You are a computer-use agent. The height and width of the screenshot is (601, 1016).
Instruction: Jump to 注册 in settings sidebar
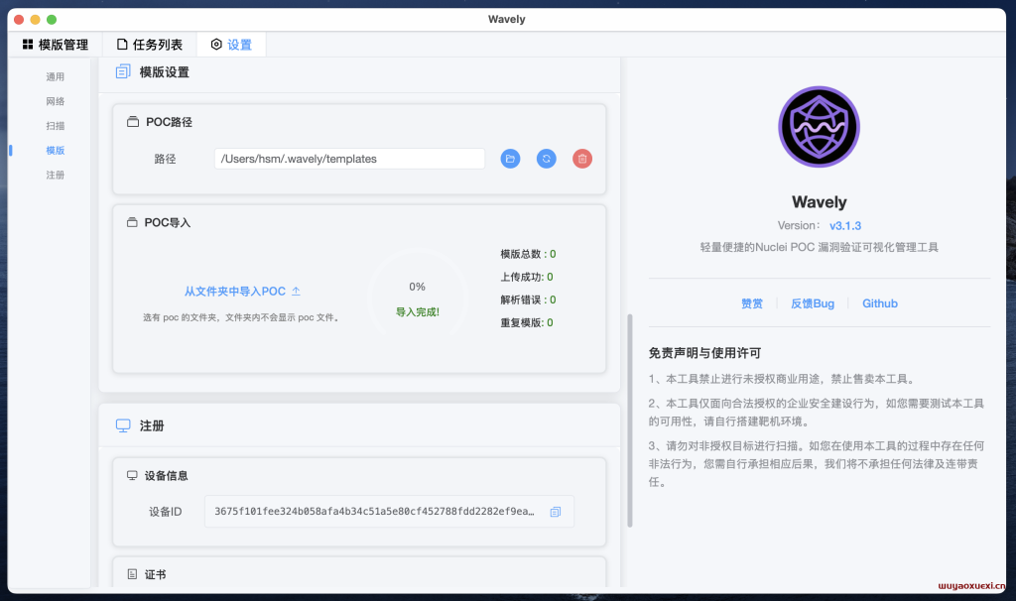[56, 176]
